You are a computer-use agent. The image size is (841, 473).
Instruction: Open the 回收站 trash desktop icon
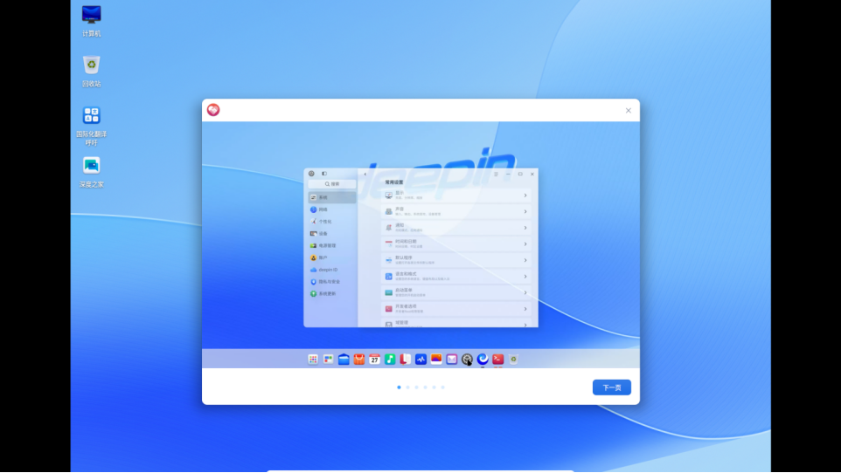[x=91, y=71]
